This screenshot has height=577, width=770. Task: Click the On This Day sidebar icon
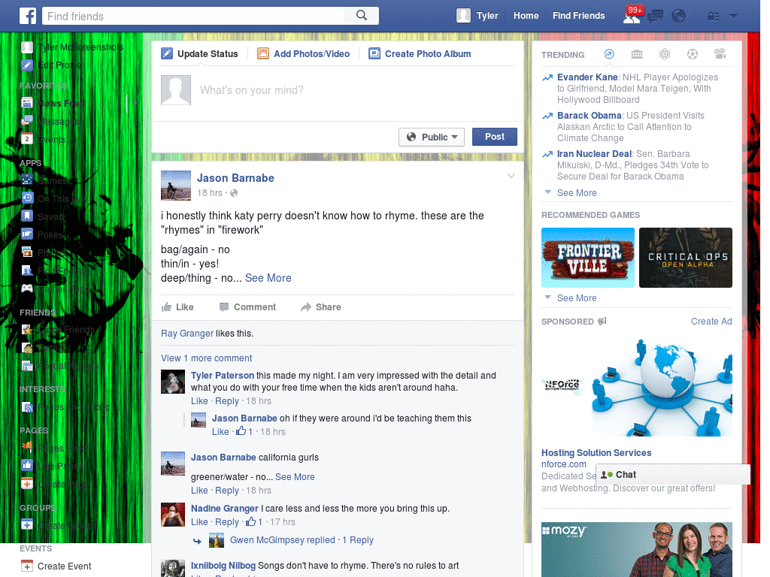[x=27, y=198]
